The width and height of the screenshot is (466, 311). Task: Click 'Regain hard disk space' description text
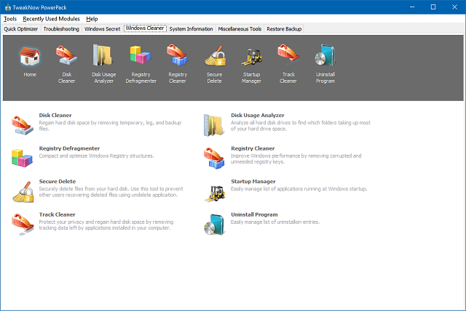(110, 126)
